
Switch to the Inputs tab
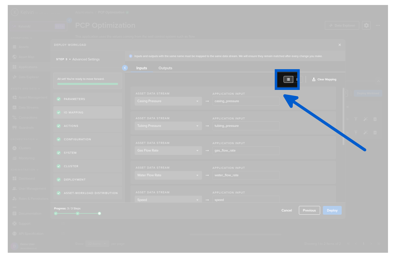click(141, 68)
